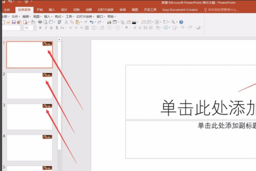
Task: Expand the 格式 classic menu dropdown
Action: (59, 17)
